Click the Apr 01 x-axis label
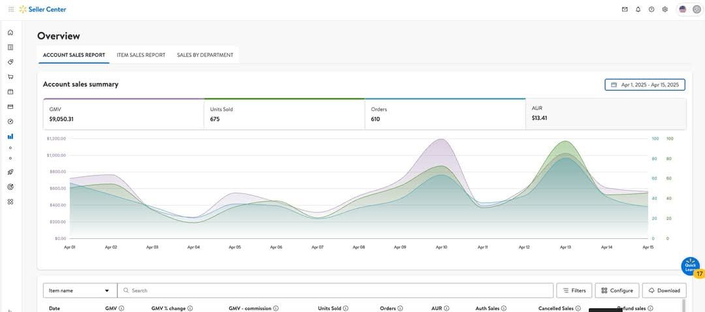The image size is (705, 312). (x=70, y=247)
